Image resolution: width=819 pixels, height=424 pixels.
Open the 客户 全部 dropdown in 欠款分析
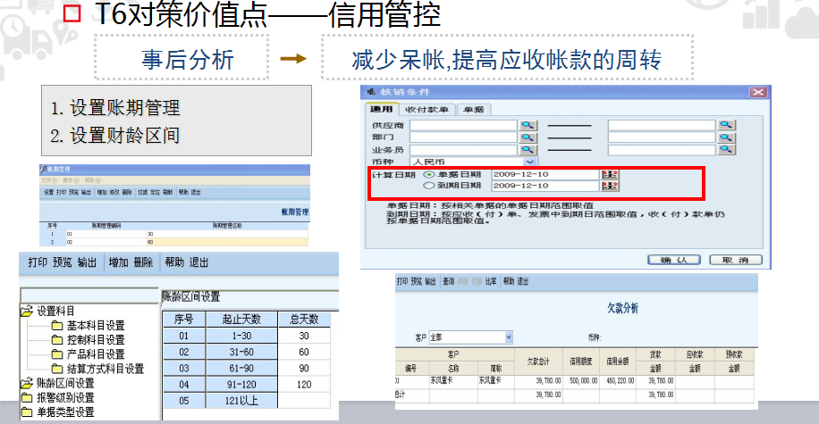click(x=508, y=337)
